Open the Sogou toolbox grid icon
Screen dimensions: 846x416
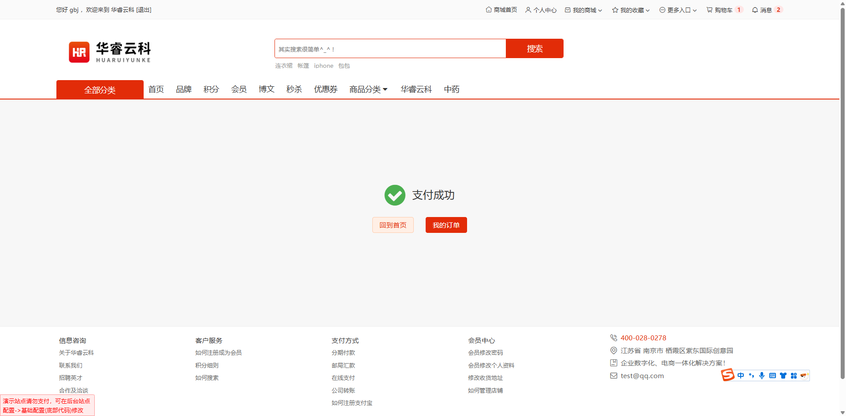point(794,376)
